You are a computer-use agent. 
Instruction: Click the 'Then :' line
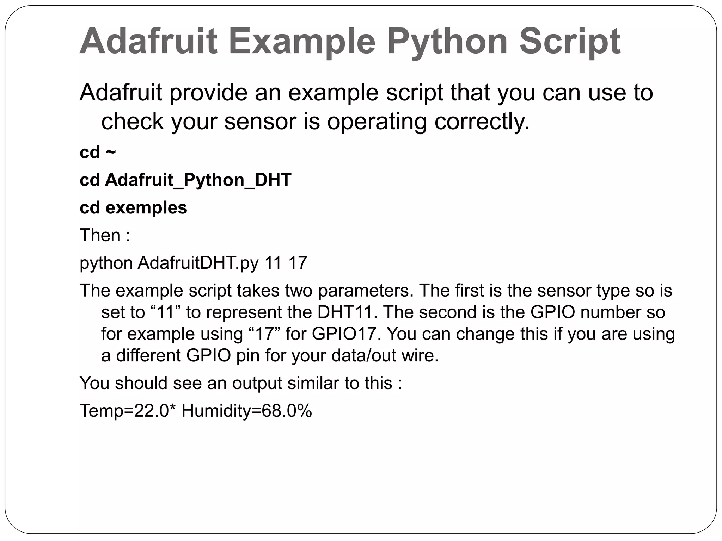click(x=105, y=235)
